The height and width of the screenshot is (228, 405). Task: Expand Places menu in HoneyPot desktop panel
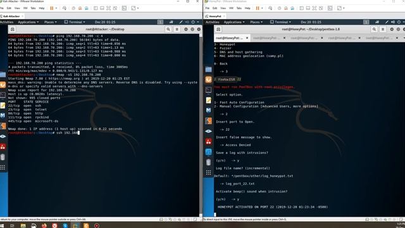coord(256,22)
